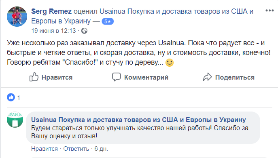Screen dimensions: 278x158
Task: Open Serg Remez profile name link
Action: point(51,11)
